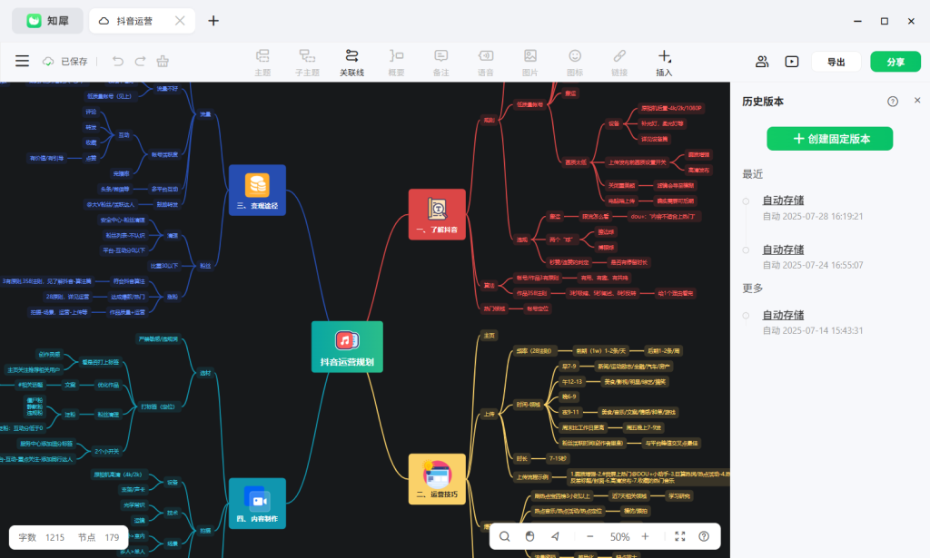Select the 点赞 node
The width and height of the screenshot is (930, 558).
(92, 158)
